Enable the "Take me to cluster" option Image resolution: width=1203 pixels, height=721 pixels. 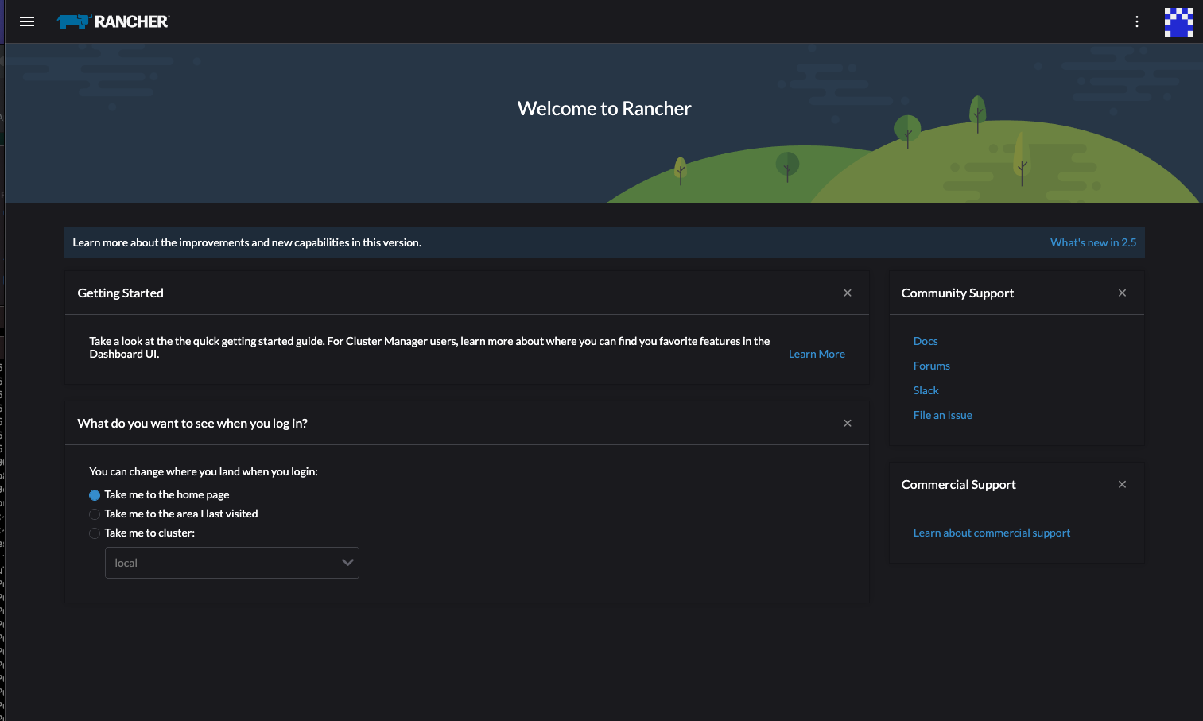click(x=95, y=533)
